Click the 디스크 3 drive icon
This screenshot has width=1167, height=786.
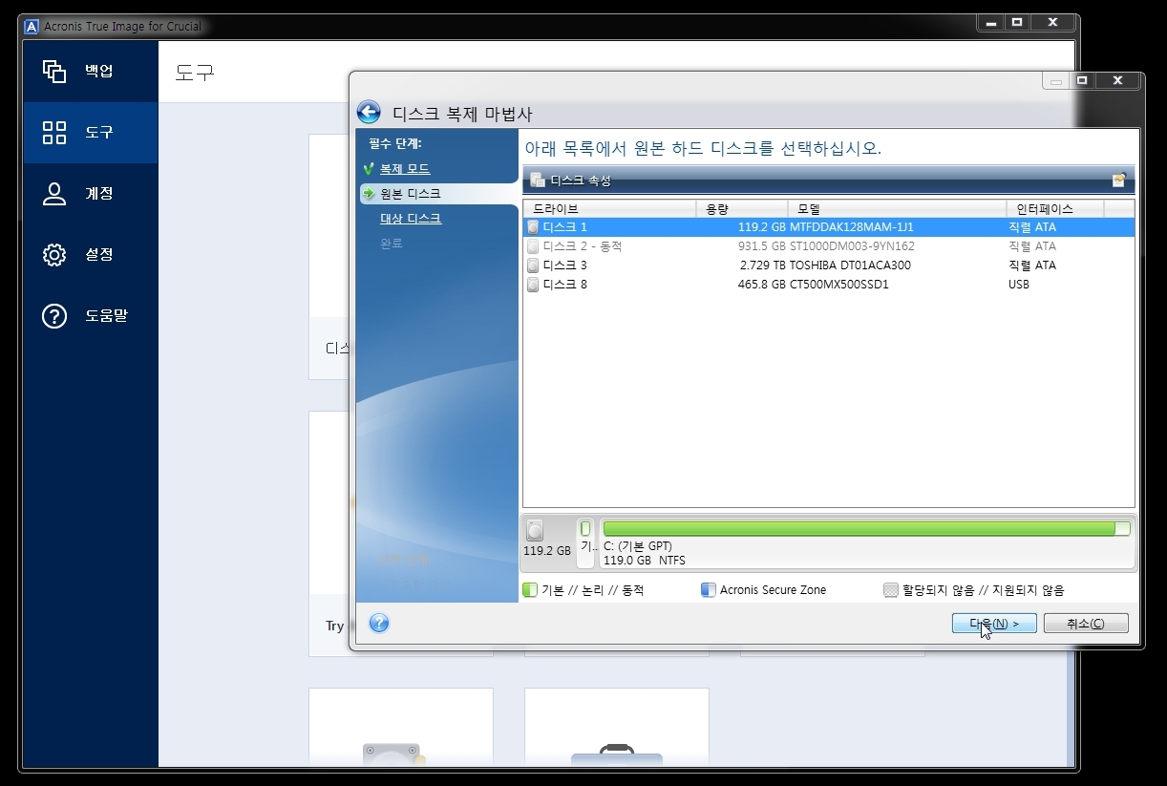click(x=533, y=266)
